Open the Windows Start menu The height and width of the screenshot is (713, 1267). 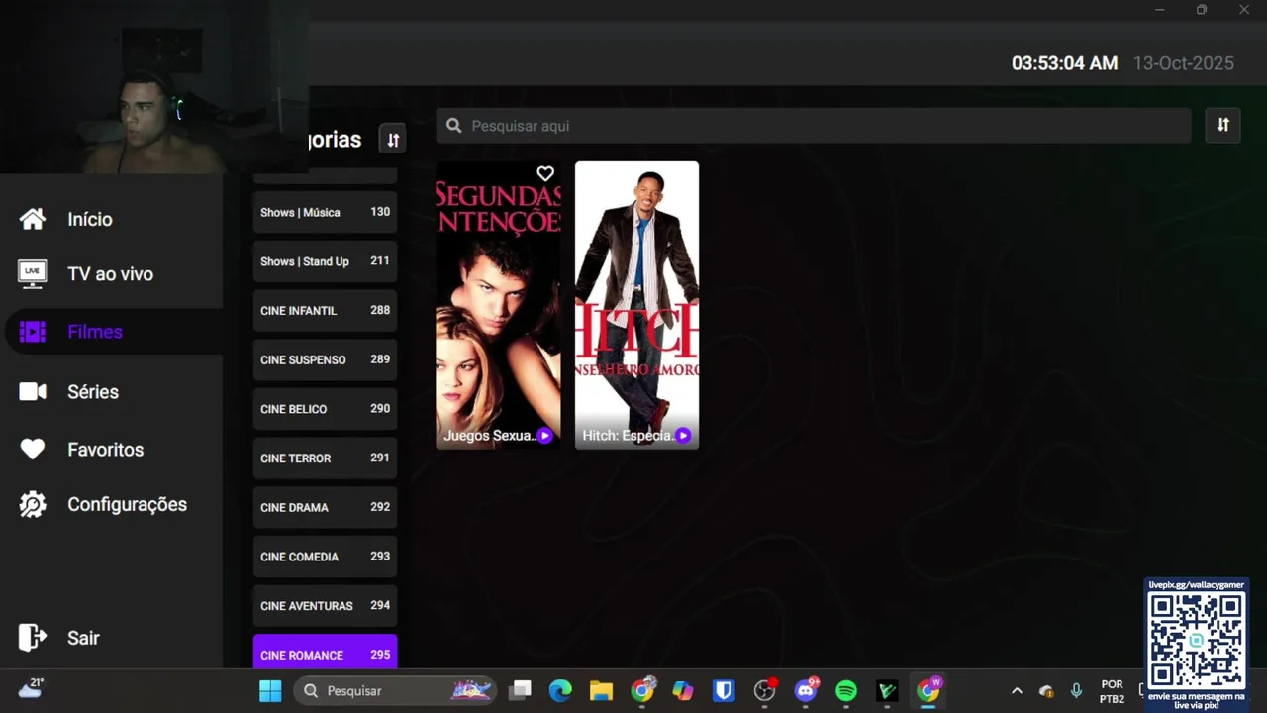[270, 691]
